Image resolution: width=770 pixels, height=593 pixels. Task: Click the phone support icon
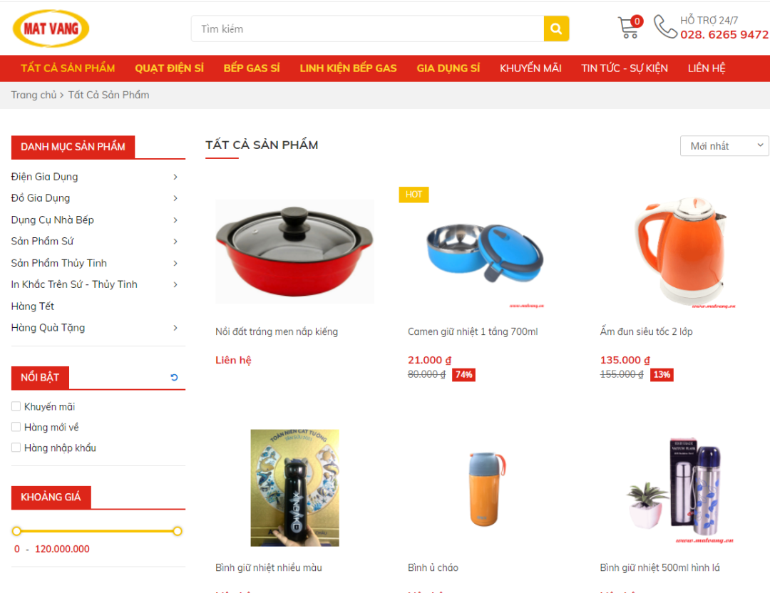coord(665,26)
